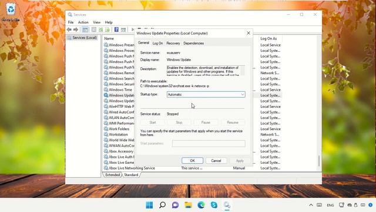The width and height of the screenshot is (376, 212).
Task: Open the Windows Start menu
Action: 149,205
